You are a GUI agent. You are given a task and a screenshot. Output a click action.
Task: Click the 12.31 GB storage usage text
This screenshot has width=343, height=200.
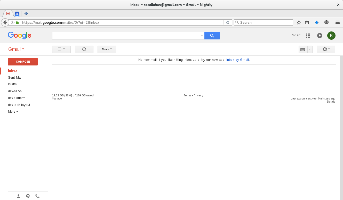coord(73,95)
